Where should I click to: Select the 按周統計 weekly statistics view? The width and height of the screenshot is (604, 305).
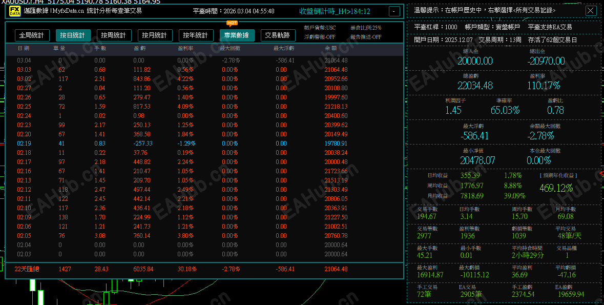(113, 35)
